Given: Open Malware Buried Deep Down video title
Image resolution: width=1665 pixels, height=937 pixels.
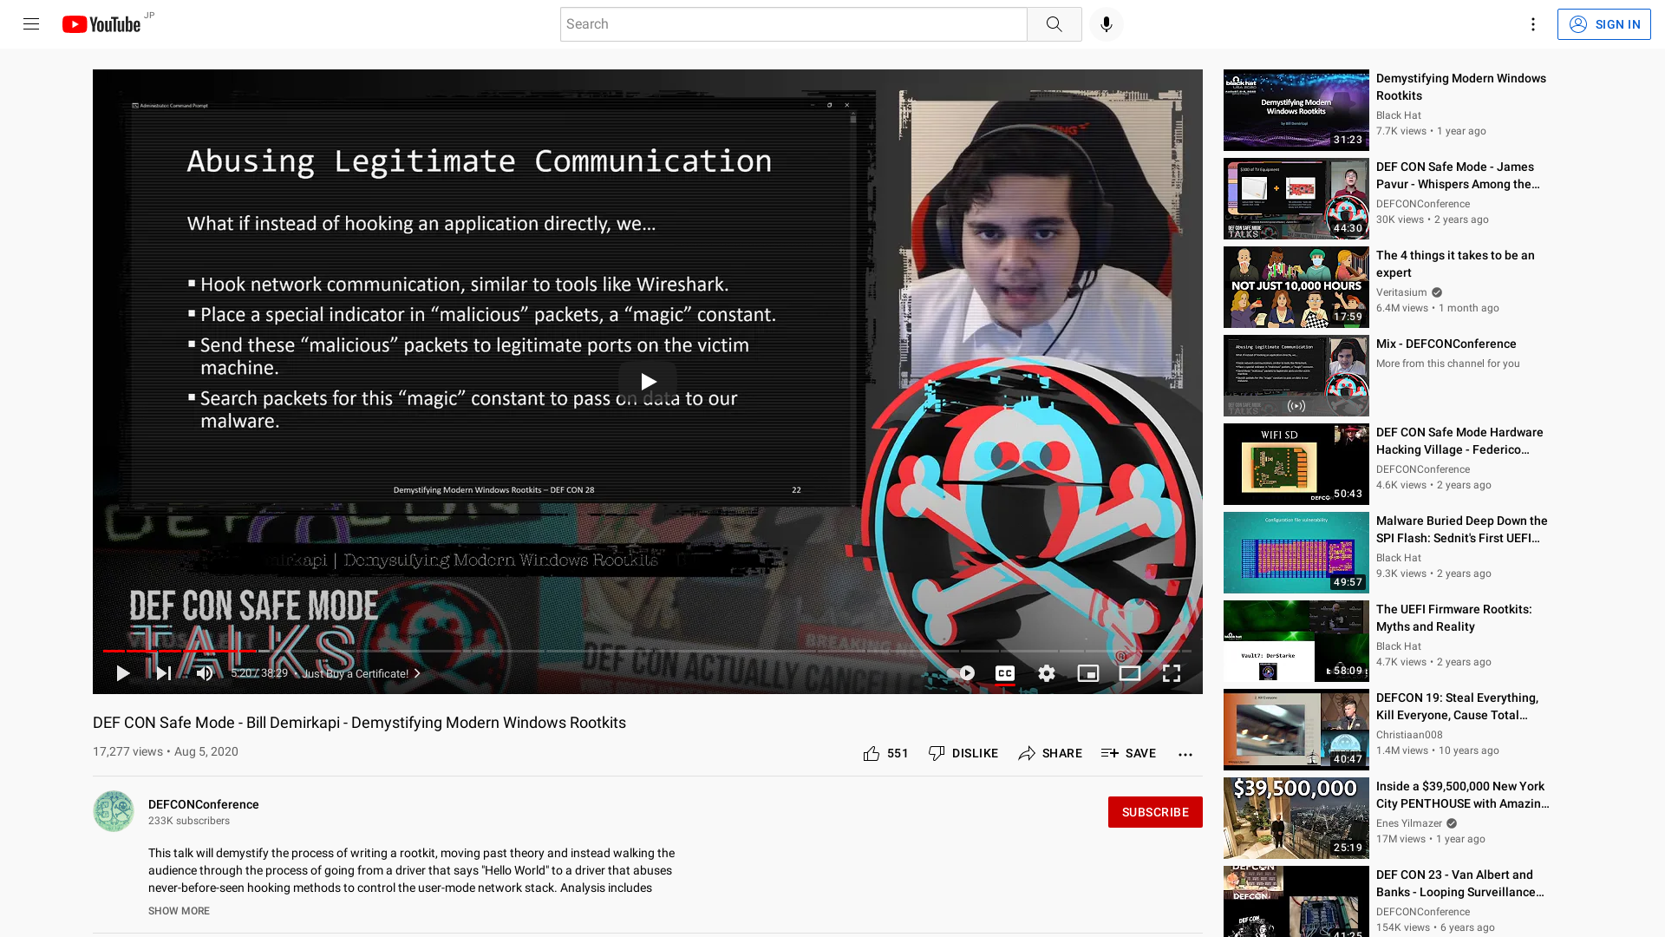Looking at the screenshot, I should point(1462,529).
